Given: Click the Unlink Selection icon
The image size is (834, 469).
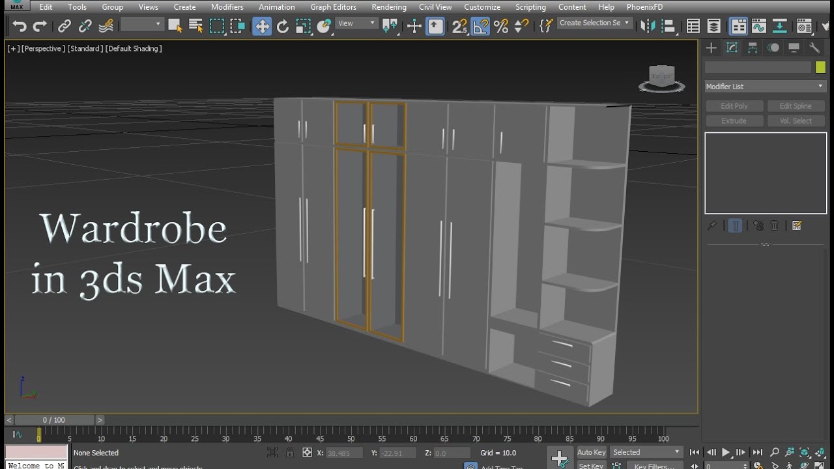Looking at the screenshot, I should (x=85, y=26).
